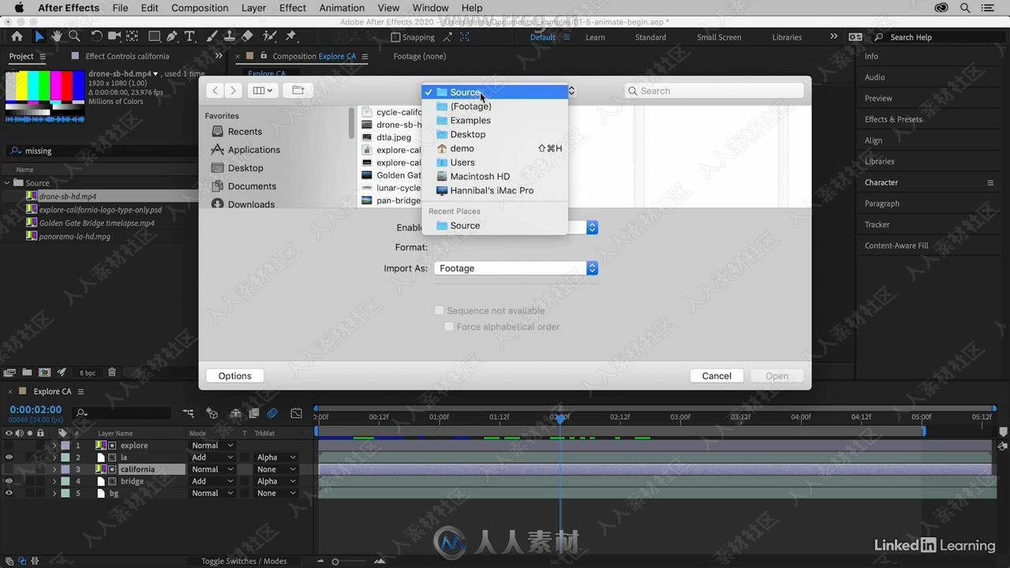The width and height of the screenshot is (1010, 568).
Task: Open view mode dropdown in import dialog
Action: click(x=261, y=91)
